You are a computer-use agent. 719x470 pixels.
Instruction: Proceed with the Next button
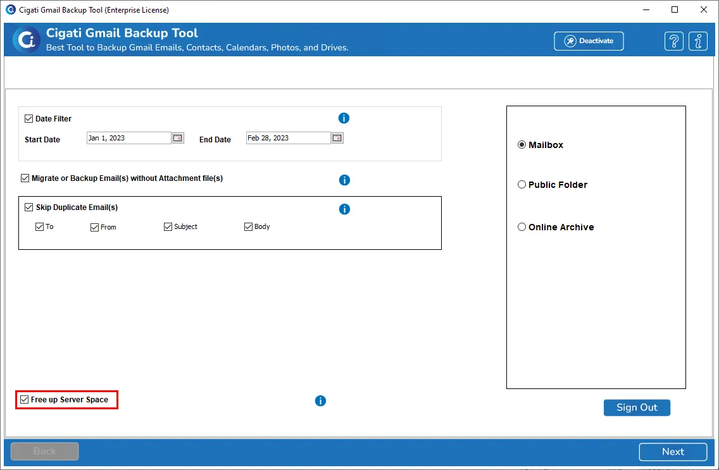click(673, 452)
